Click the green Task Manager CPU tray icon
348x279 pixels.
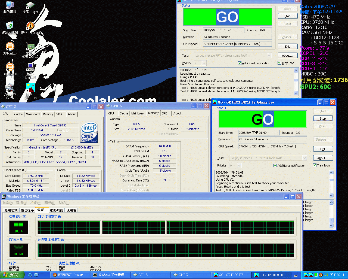[316, 275]
